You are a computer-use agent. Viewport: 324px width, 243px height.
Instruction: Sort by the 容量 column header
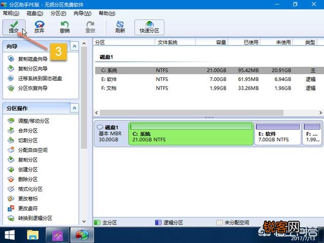point(212,42)
